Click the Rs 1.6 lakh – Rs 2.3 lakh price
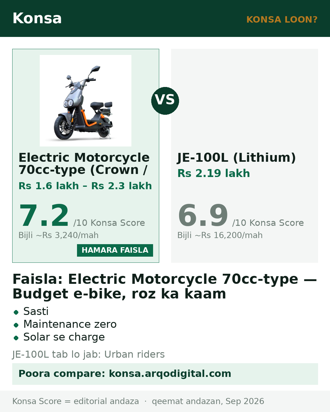The width and height of the screenshot is (330, 412). 85,186
